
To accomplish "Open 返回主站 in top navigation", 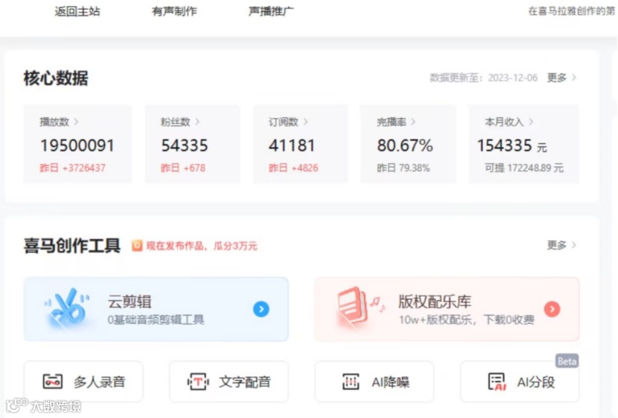I will pos(77,11).
